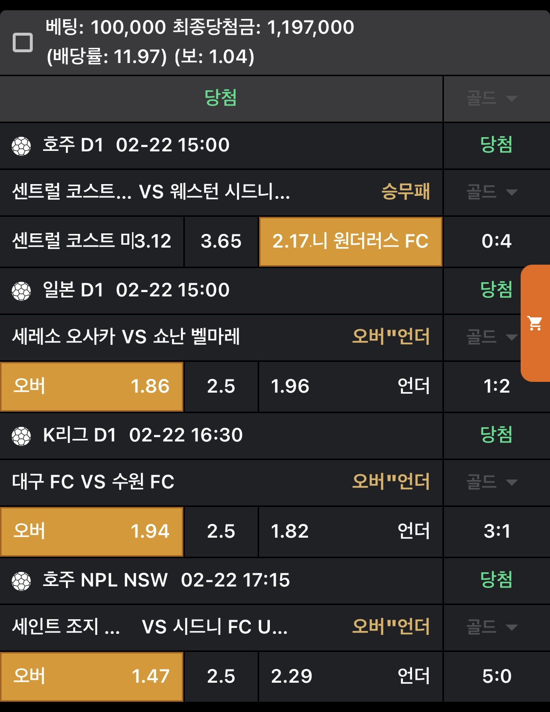Select 오버 1.47 for 세인트 조지 match
550x712 pixels.
(92, 676)
